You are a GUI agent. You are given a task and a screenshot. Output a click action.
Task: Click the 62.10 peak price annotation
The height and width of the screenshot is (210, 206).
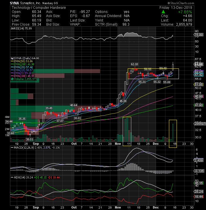tap(134, 64)
